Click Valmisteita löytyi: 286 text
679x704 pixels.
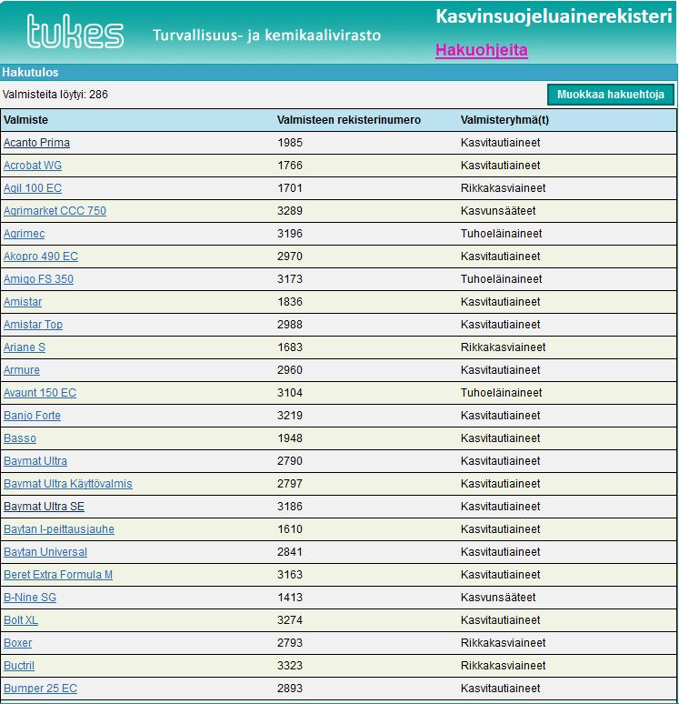coord(55,95)
